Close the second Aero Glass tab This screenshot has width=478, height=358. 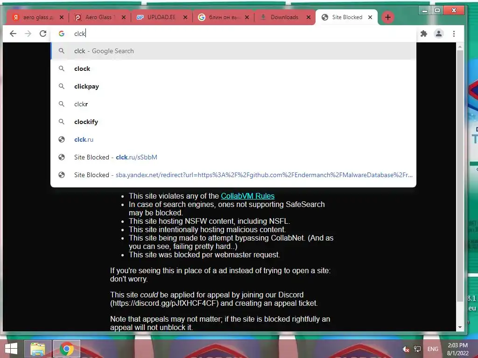click(123, 17)
